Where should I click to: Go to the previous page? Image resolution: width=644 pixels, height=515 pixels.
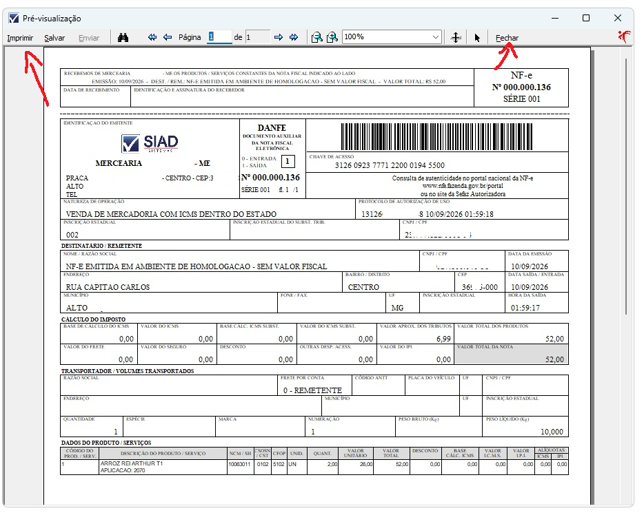[x=168, y=37]
